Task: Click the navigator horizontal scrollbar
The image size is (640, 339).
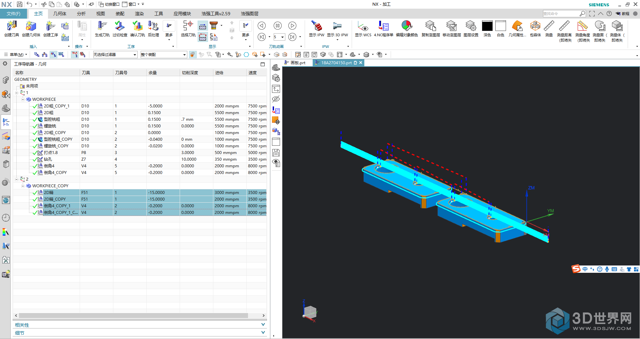Action: click(133, 315)
